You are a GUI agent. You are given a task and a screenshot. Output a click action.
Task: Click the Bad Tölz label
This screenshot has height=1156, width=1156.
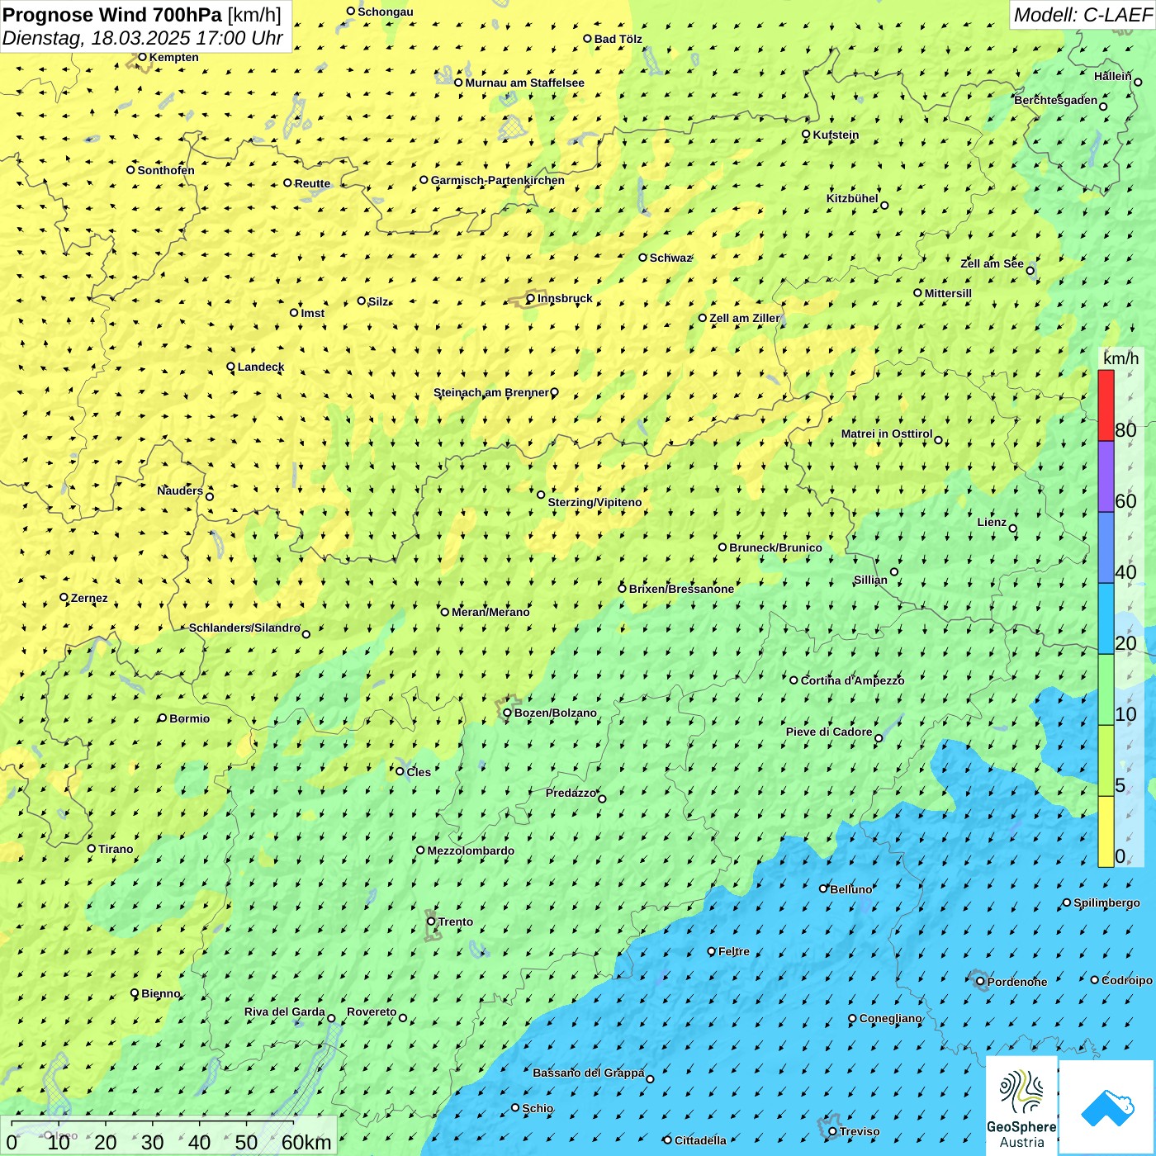618,39
